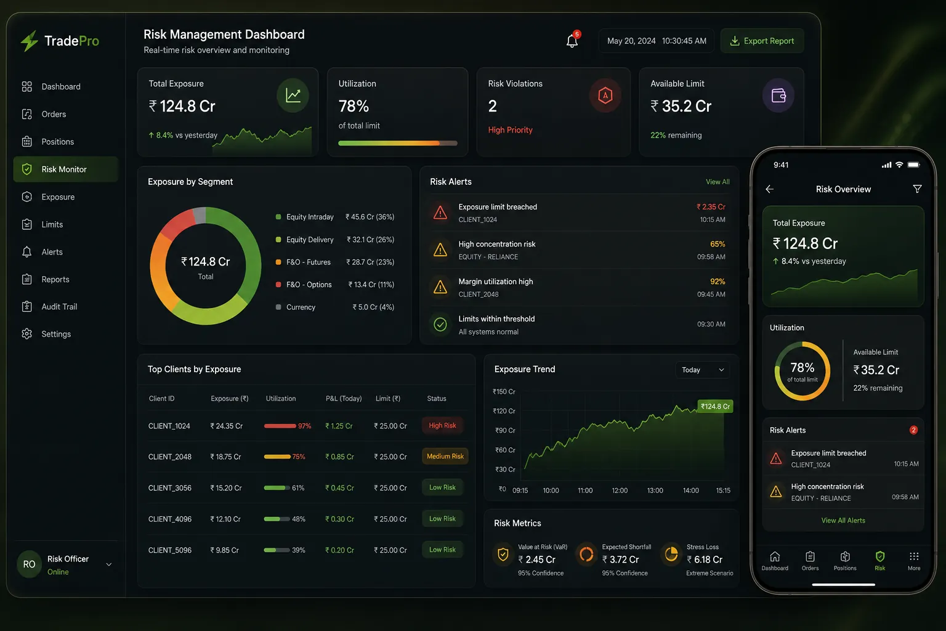Click the Value at Risk shield icon
946x631 pixels.
(x=503, y=555)
